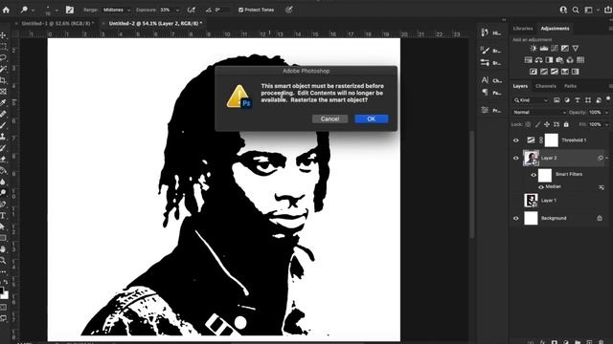Image resolution: width=613 pixels, height=344 pixels.
Task: Open the Fill dropdown arrow
Action: point(606,125)
